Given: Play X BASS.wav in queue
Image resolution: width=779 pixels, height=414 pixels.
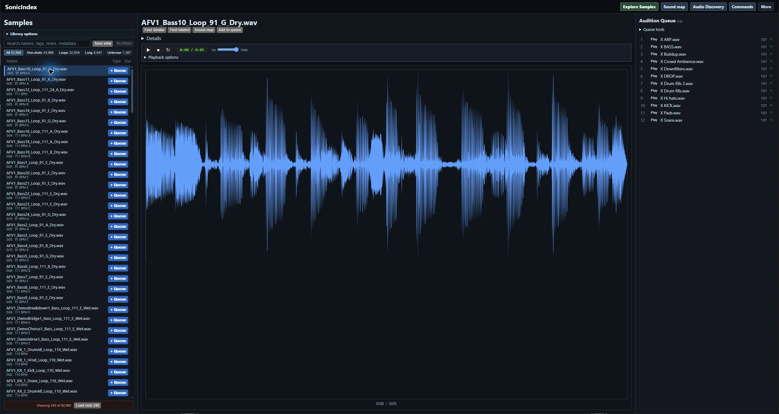Looking at the screenshot, I should (x=654, y=47).
